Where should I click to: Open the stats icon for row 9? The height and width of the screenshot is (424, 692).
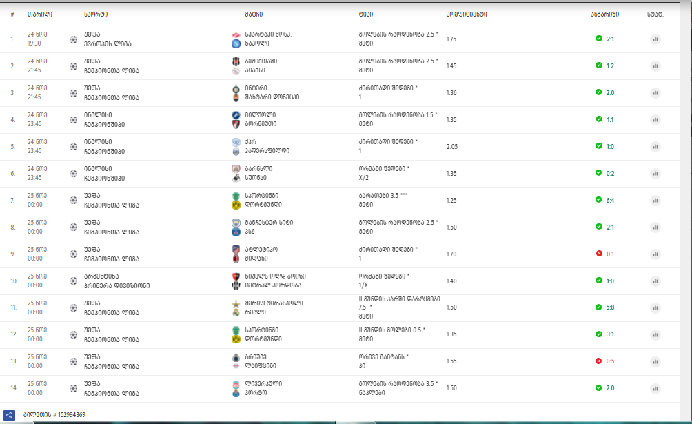655,254
